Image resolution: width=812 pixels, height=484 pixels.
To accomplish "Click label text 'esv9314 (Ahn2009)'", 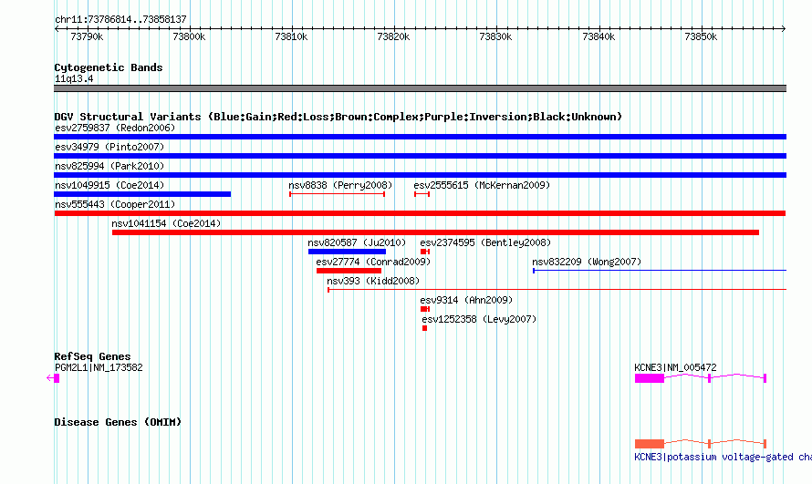I will 466,300.
